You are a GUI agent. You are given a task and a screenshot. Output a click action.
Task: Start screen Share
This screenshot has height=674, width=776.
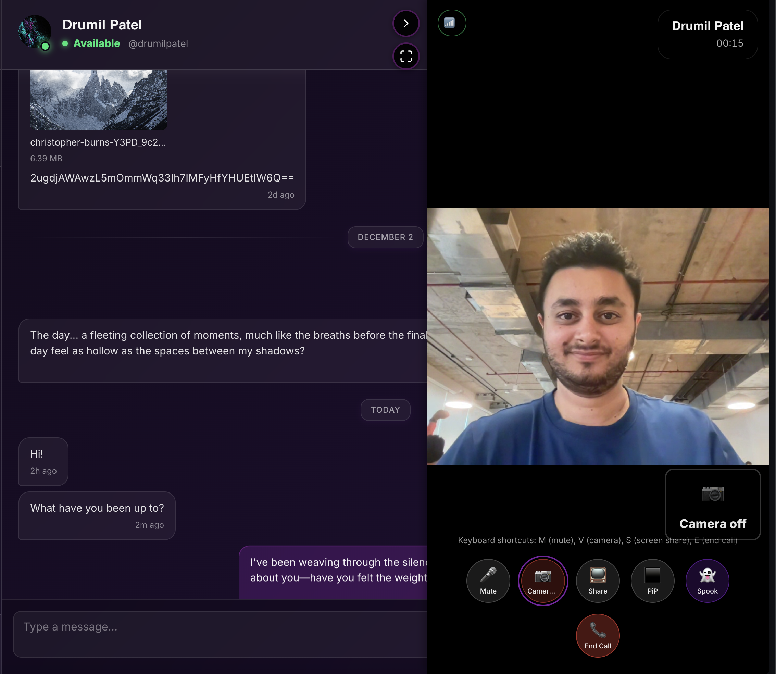click(597, 581)
